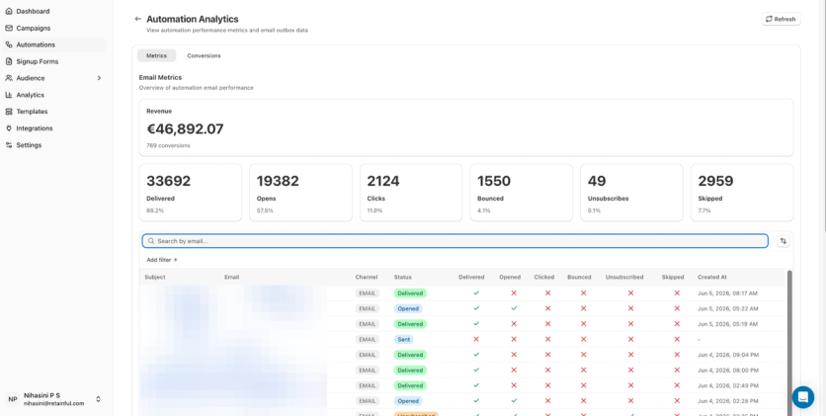Click the 19382 Opens metric card
Screen dimensions: 826x416
[x=300, y=193]
